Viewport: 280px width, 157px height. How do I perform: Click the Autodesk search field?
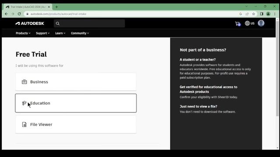(89, 24)
